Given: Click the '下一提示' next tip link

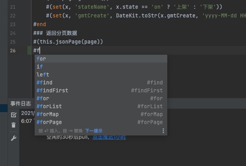Looking at the screenshot, I should pos(94,131).
